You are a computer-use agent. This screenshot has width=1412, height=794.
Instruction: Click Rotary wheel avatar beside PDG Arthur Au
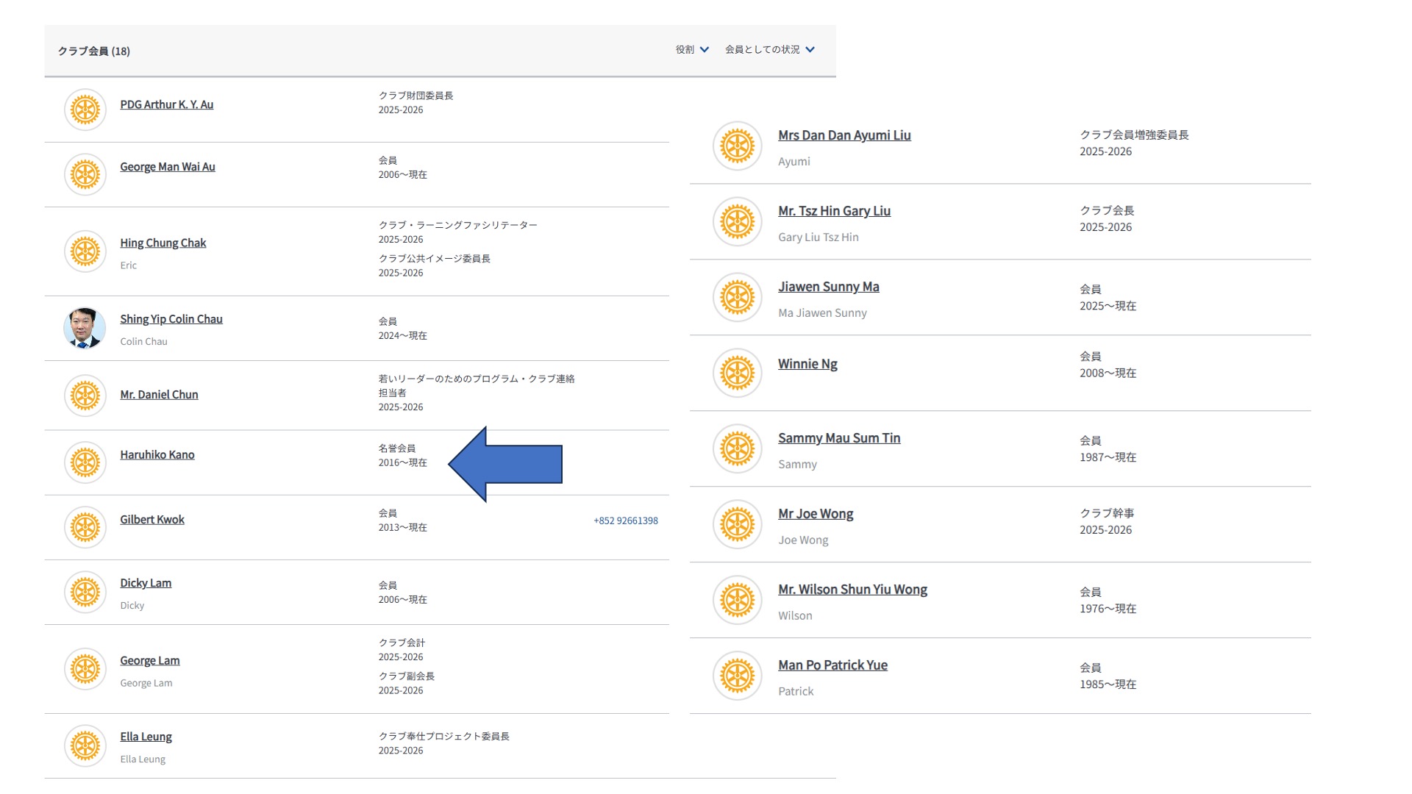[x=85, y=110]
